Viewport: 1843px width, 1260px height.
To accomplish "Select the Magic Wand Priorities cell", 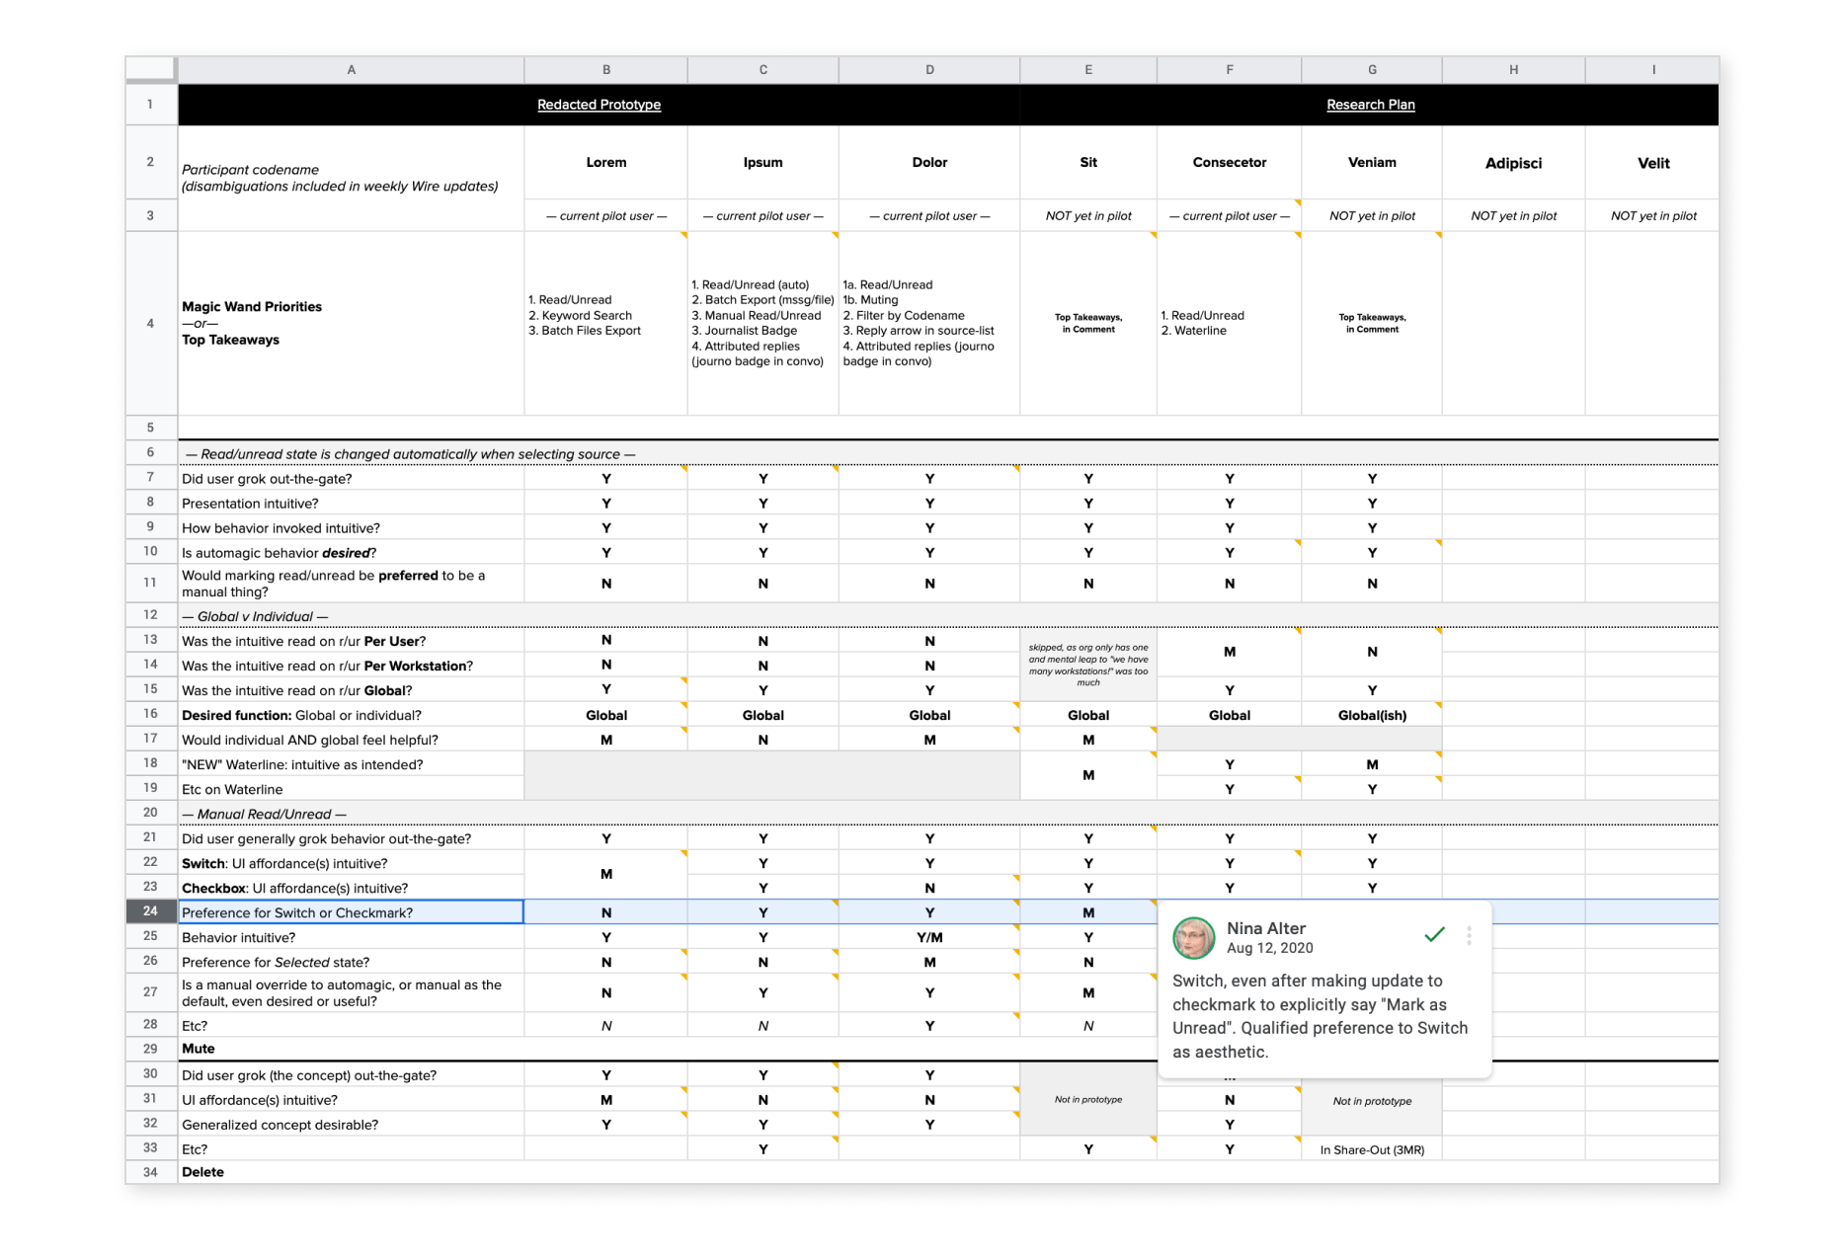I will click(x=351, y=323).
